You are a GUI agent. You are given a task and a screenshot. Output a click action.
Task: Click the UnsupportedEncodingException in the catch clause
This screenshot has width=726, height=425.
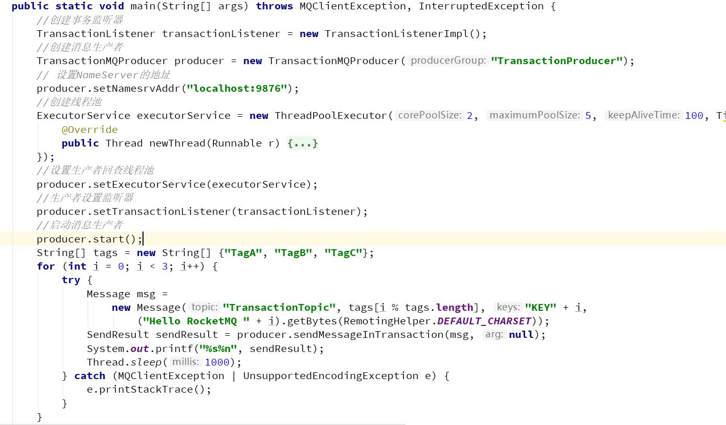coord(330,376)
